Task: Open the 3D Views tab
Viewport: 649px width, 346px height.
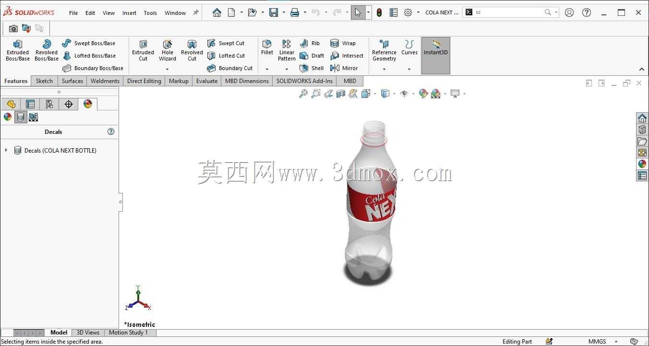Action: (x=88, y=333)
